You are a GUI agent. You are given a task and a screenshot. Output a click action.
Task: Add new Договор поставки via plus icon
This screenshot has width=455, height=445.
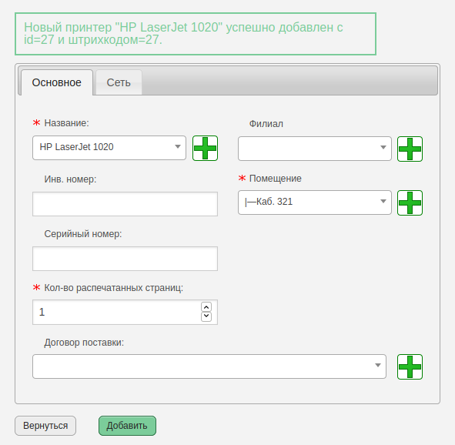click(410, 366)
